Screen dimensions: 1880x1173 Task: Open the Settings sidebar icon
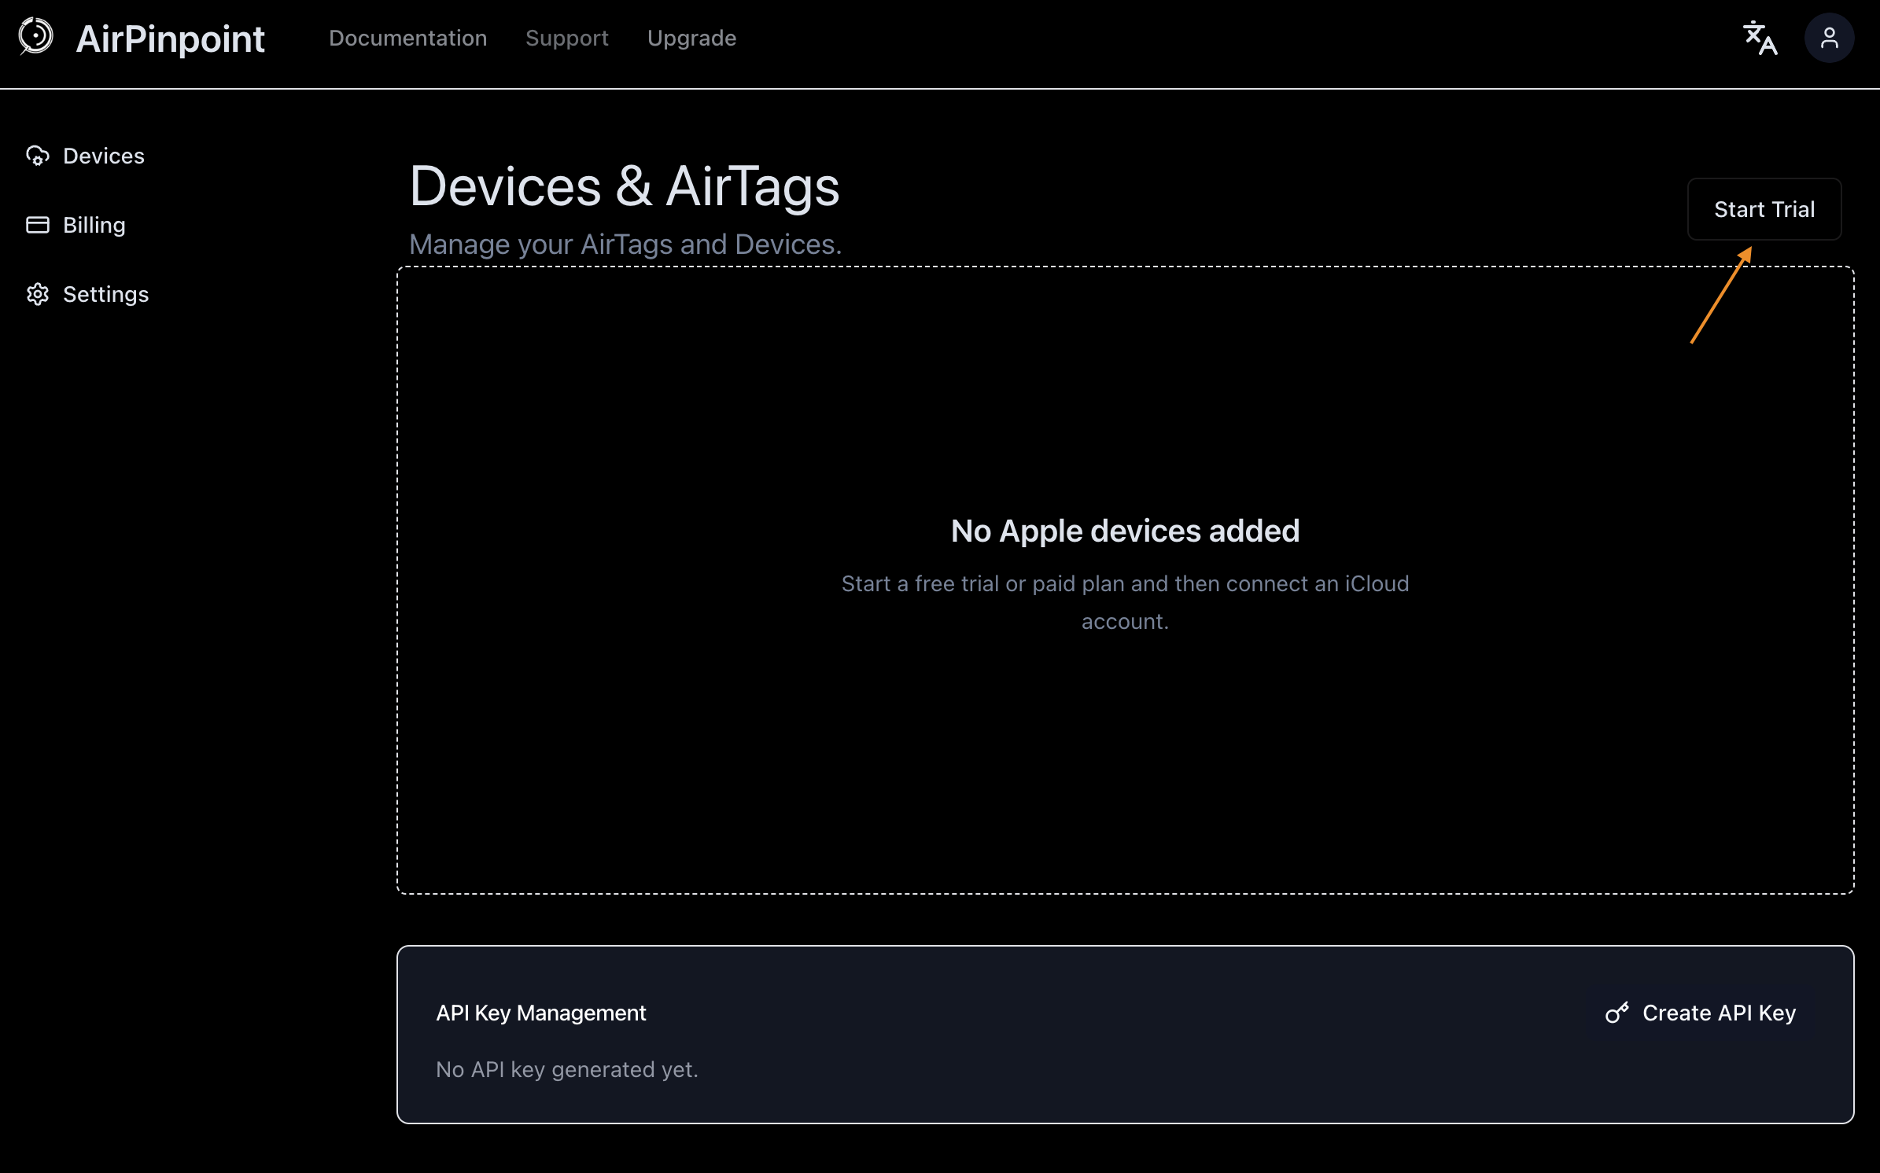tap(38, 293)
